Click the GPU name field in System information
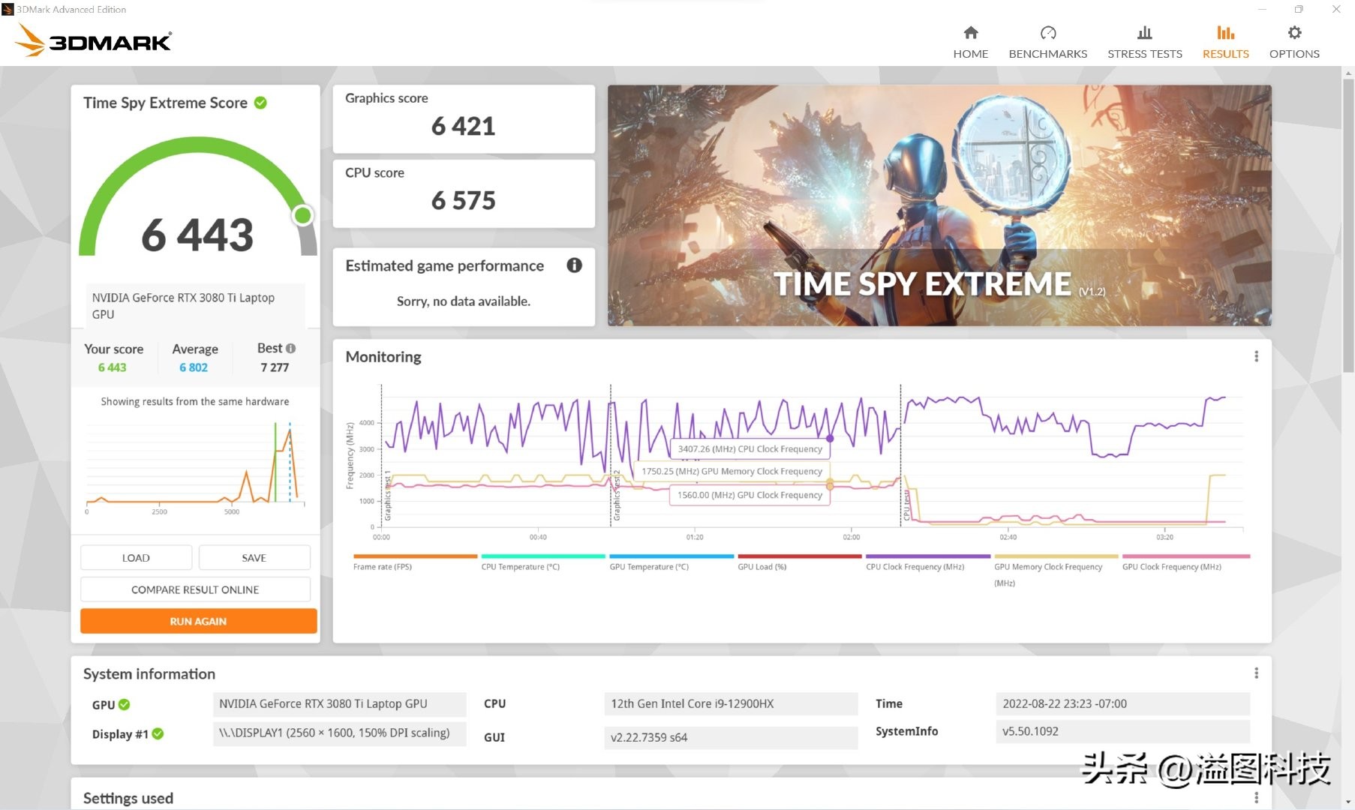1355x810 pixels. pos(339,703)
